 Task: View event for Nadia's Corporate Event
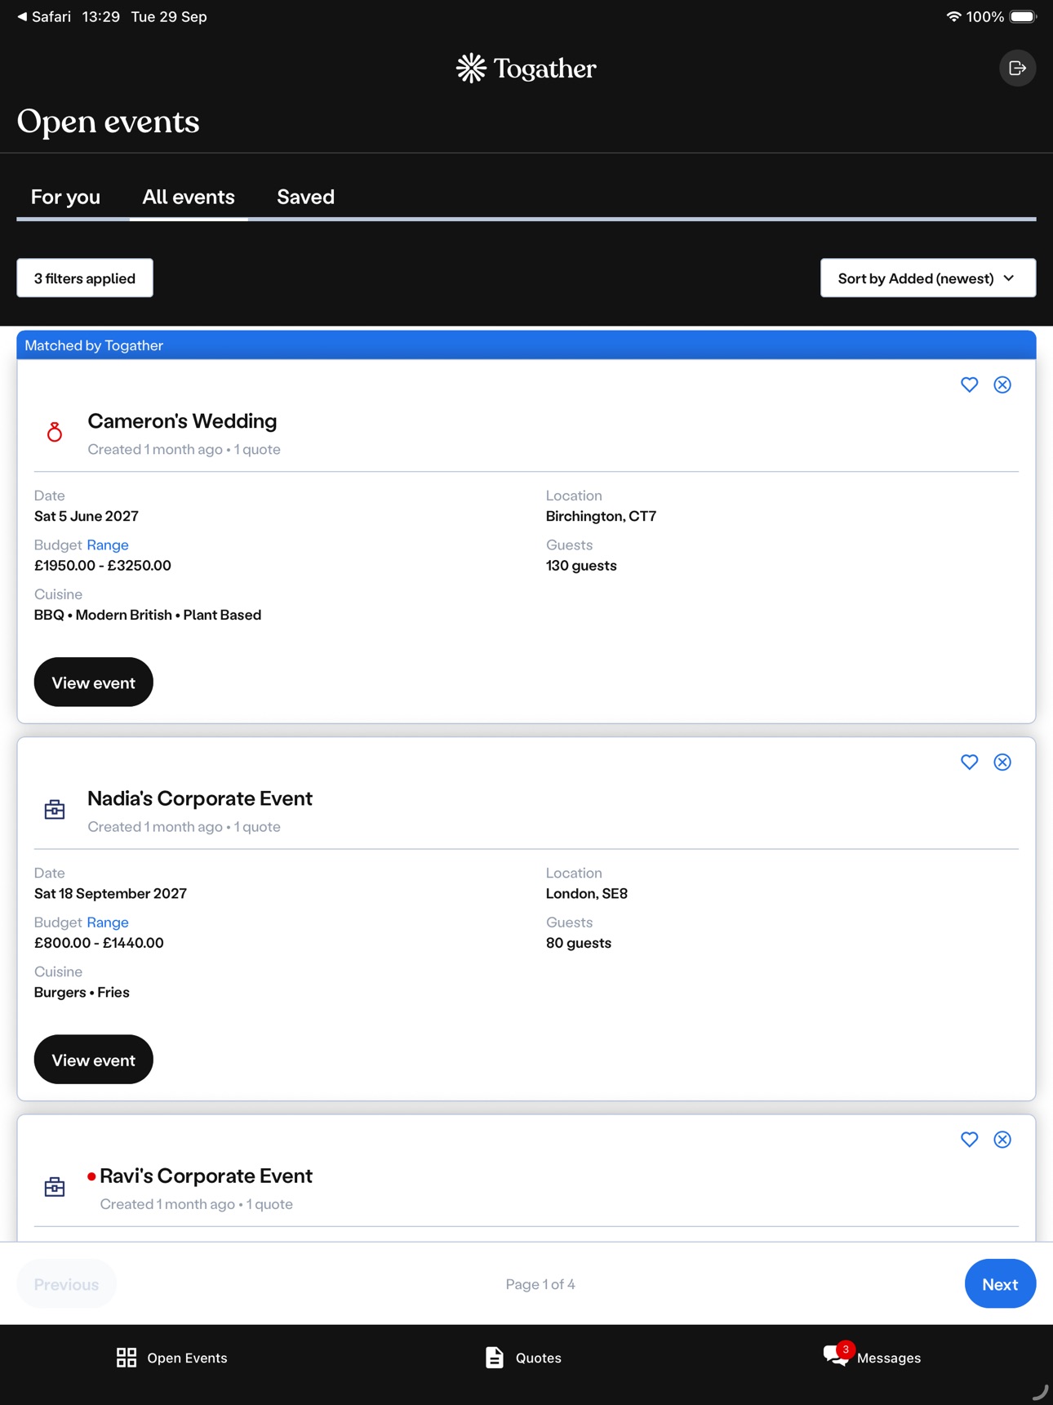[x=94, y=1060]
